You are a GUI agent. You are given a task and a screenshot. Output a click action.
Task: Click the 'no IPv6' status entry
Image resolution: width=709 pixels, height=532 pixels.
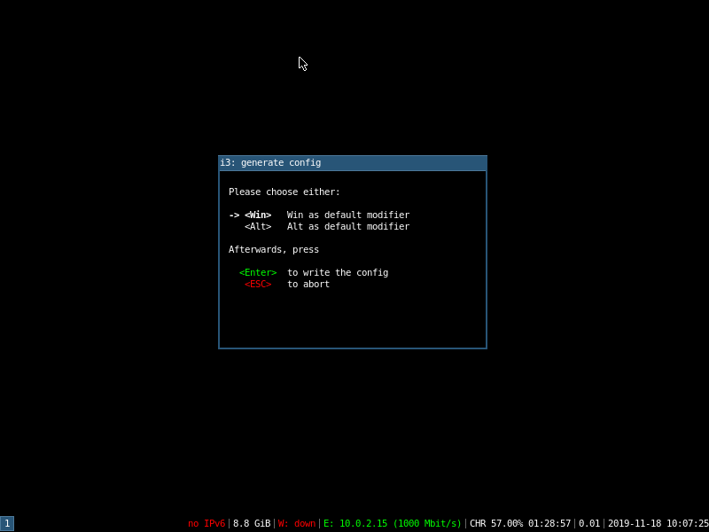pos(206,523)
